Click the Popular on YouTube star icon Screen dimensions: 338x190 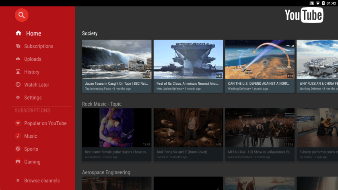(x=18, y=123)
